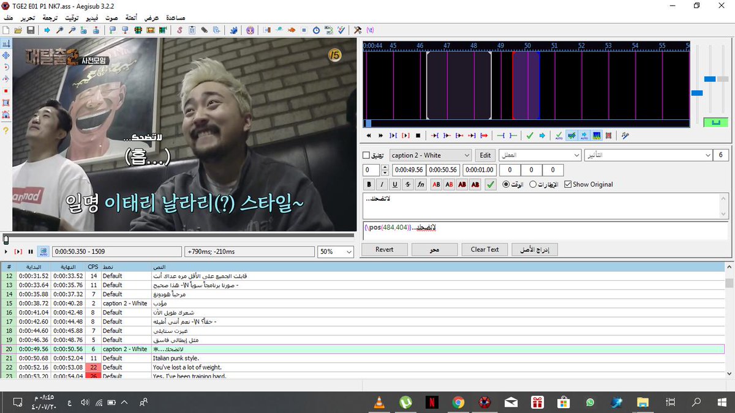735x413 pixels.
Task: Choose primary color with first AB swatch
Action: (437, 184)
